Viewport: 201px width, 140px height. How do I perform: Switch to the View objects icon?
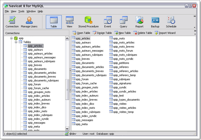pos(69,22)
